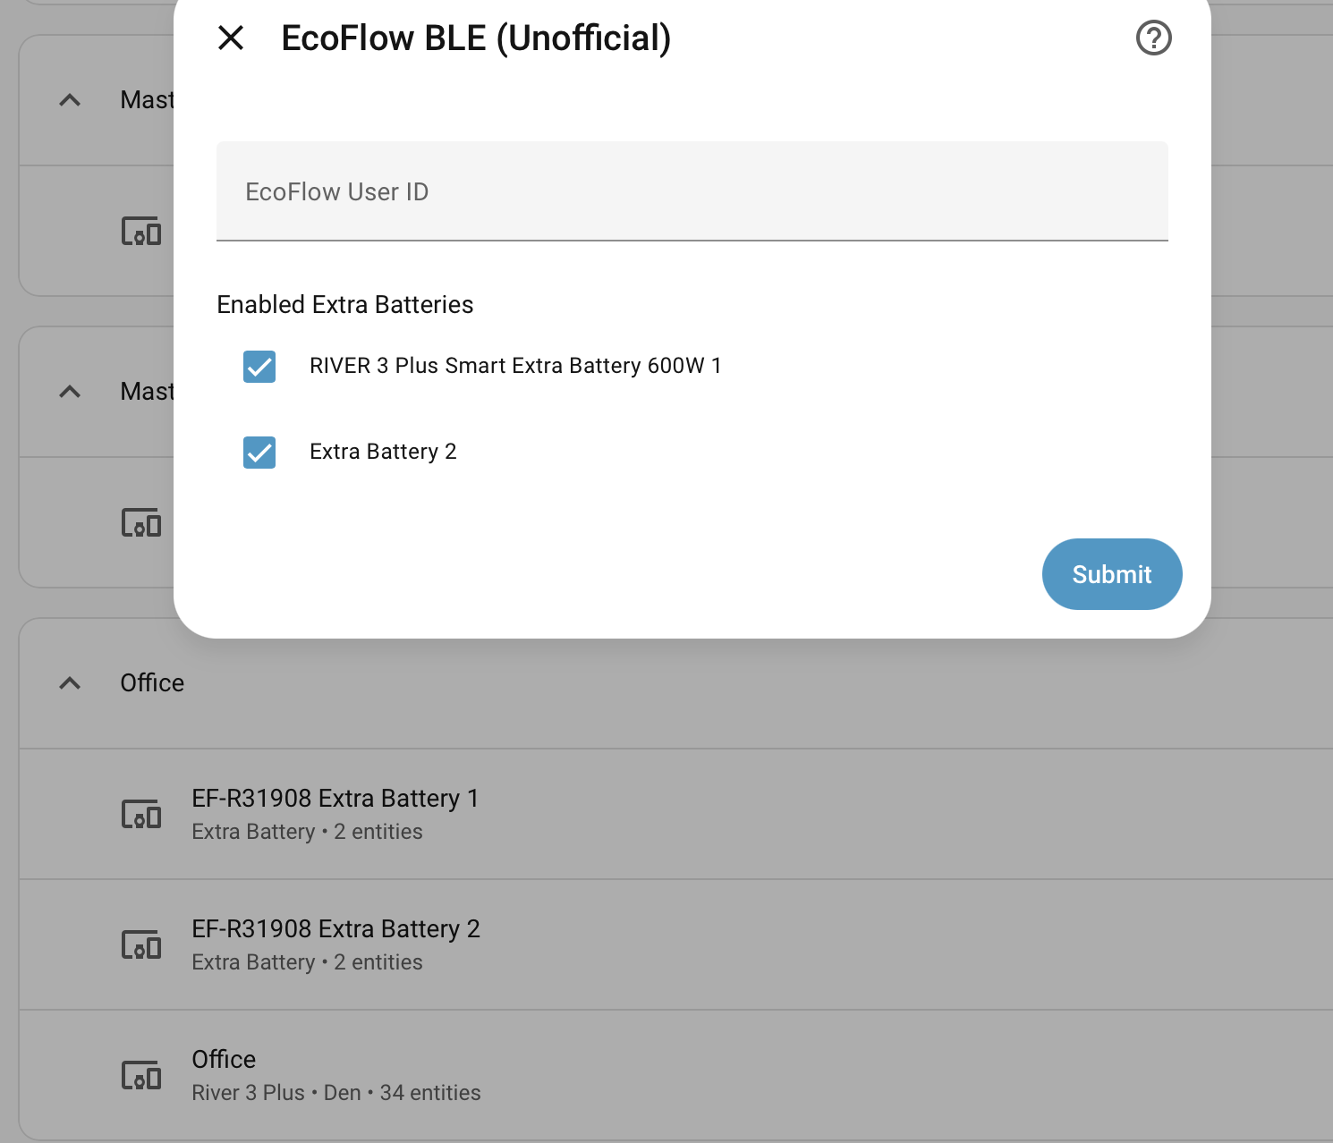
Task: Collapse the second Mast section chevron
Action: tap(70, 392)
